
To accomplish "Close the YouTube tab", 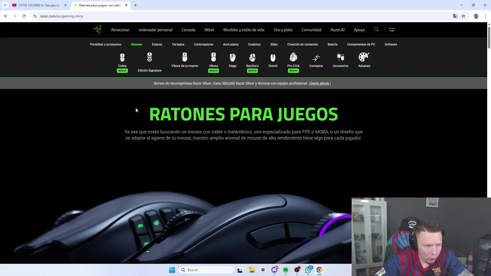I will [65, 5].
